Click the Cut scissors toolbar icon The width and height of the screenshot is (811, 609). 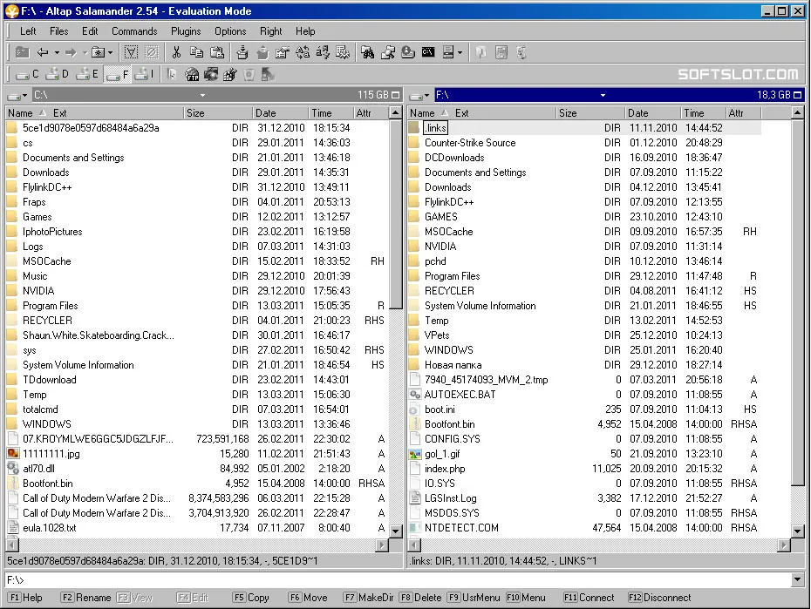coord(176,52)
